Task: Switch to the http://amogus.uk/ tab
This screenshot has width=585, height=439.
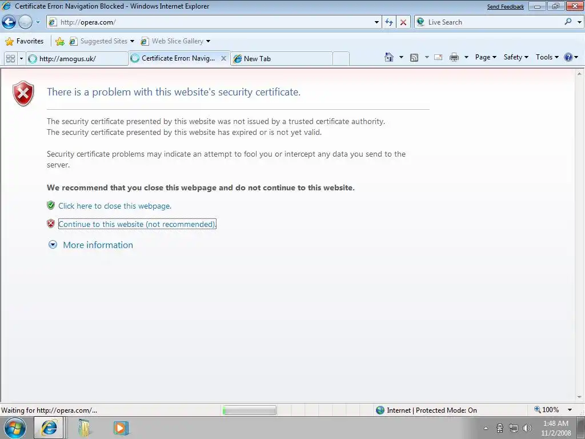Action: coord(77,59)
